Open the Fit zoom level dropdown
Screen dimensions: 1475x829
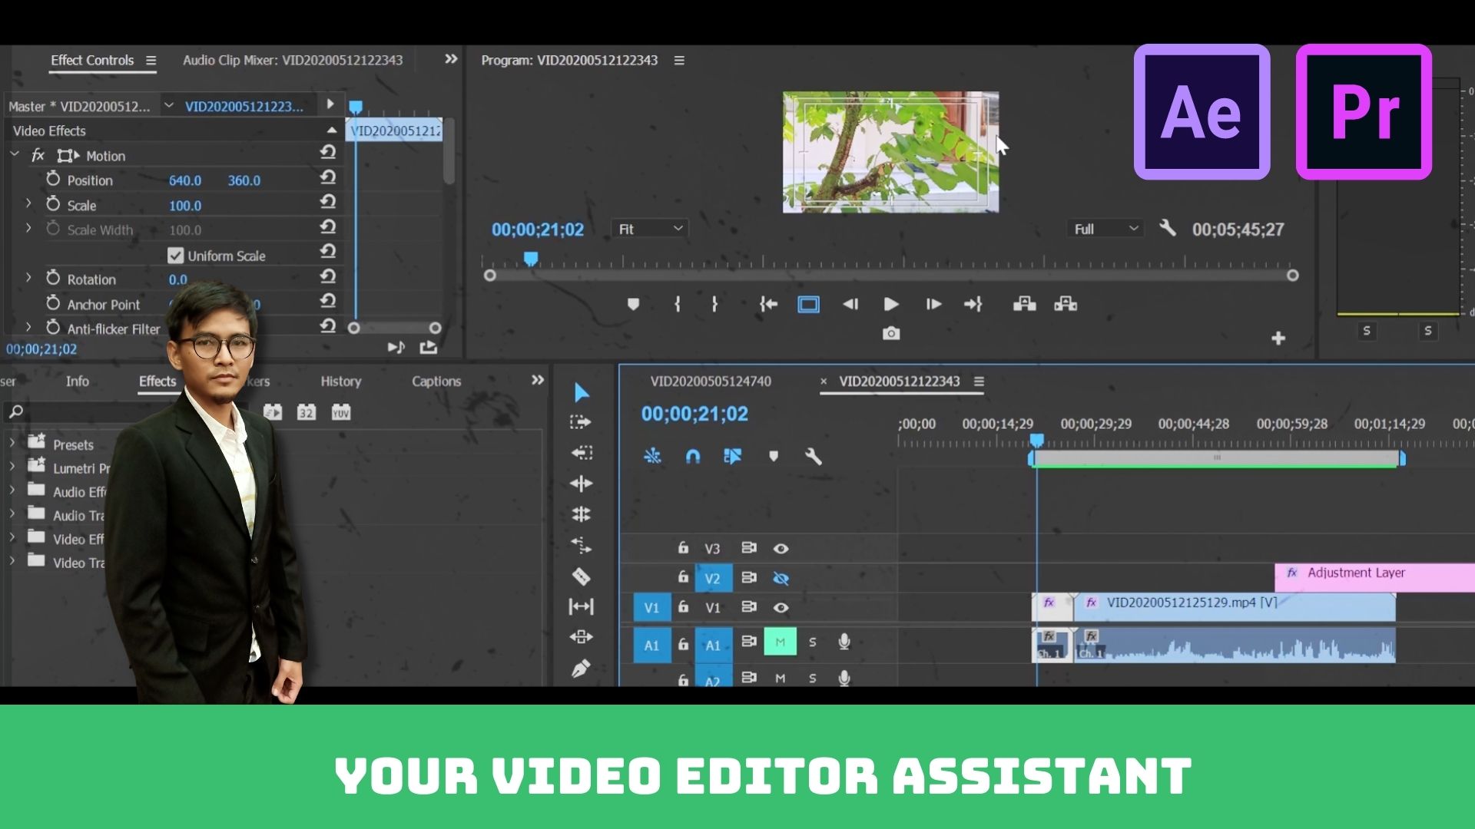click(x=650, y=229)
